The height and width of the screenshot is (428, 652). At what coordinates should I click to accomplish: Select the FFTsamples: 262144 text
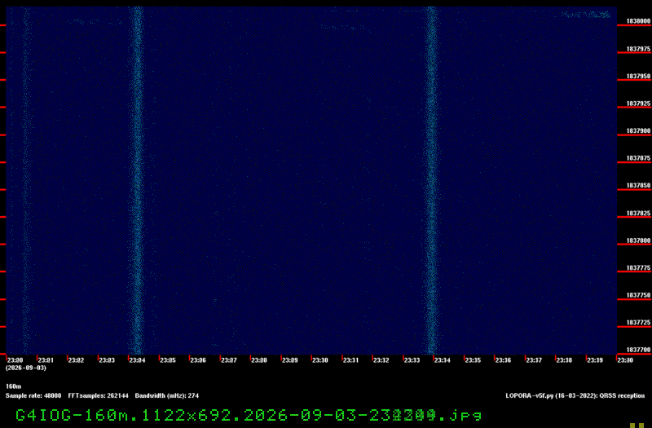tap(98, 395)
